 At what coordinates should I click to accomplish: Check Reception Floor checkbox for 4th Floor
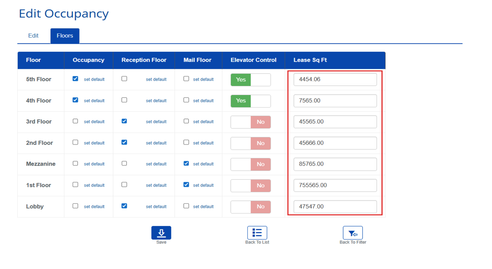[124, 100]
